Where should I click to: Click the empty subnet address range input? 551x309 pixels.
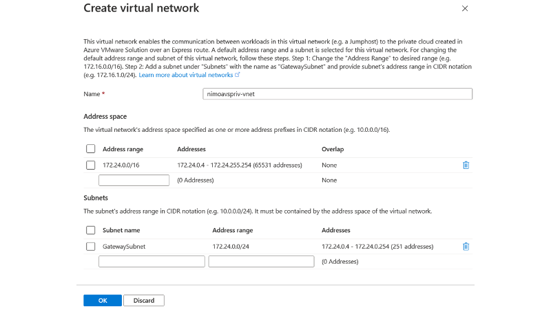pos(261,262)
